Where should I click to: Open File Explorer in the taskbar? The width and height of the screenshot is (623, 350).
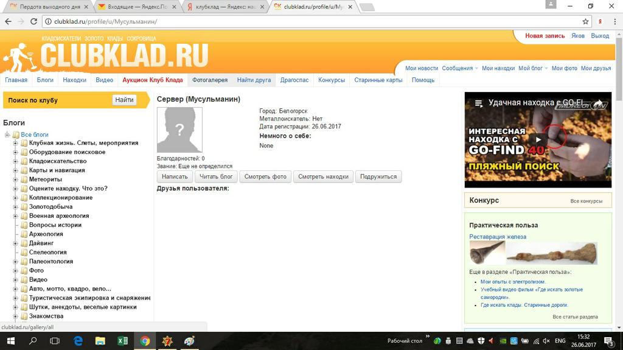click(100, 341)
